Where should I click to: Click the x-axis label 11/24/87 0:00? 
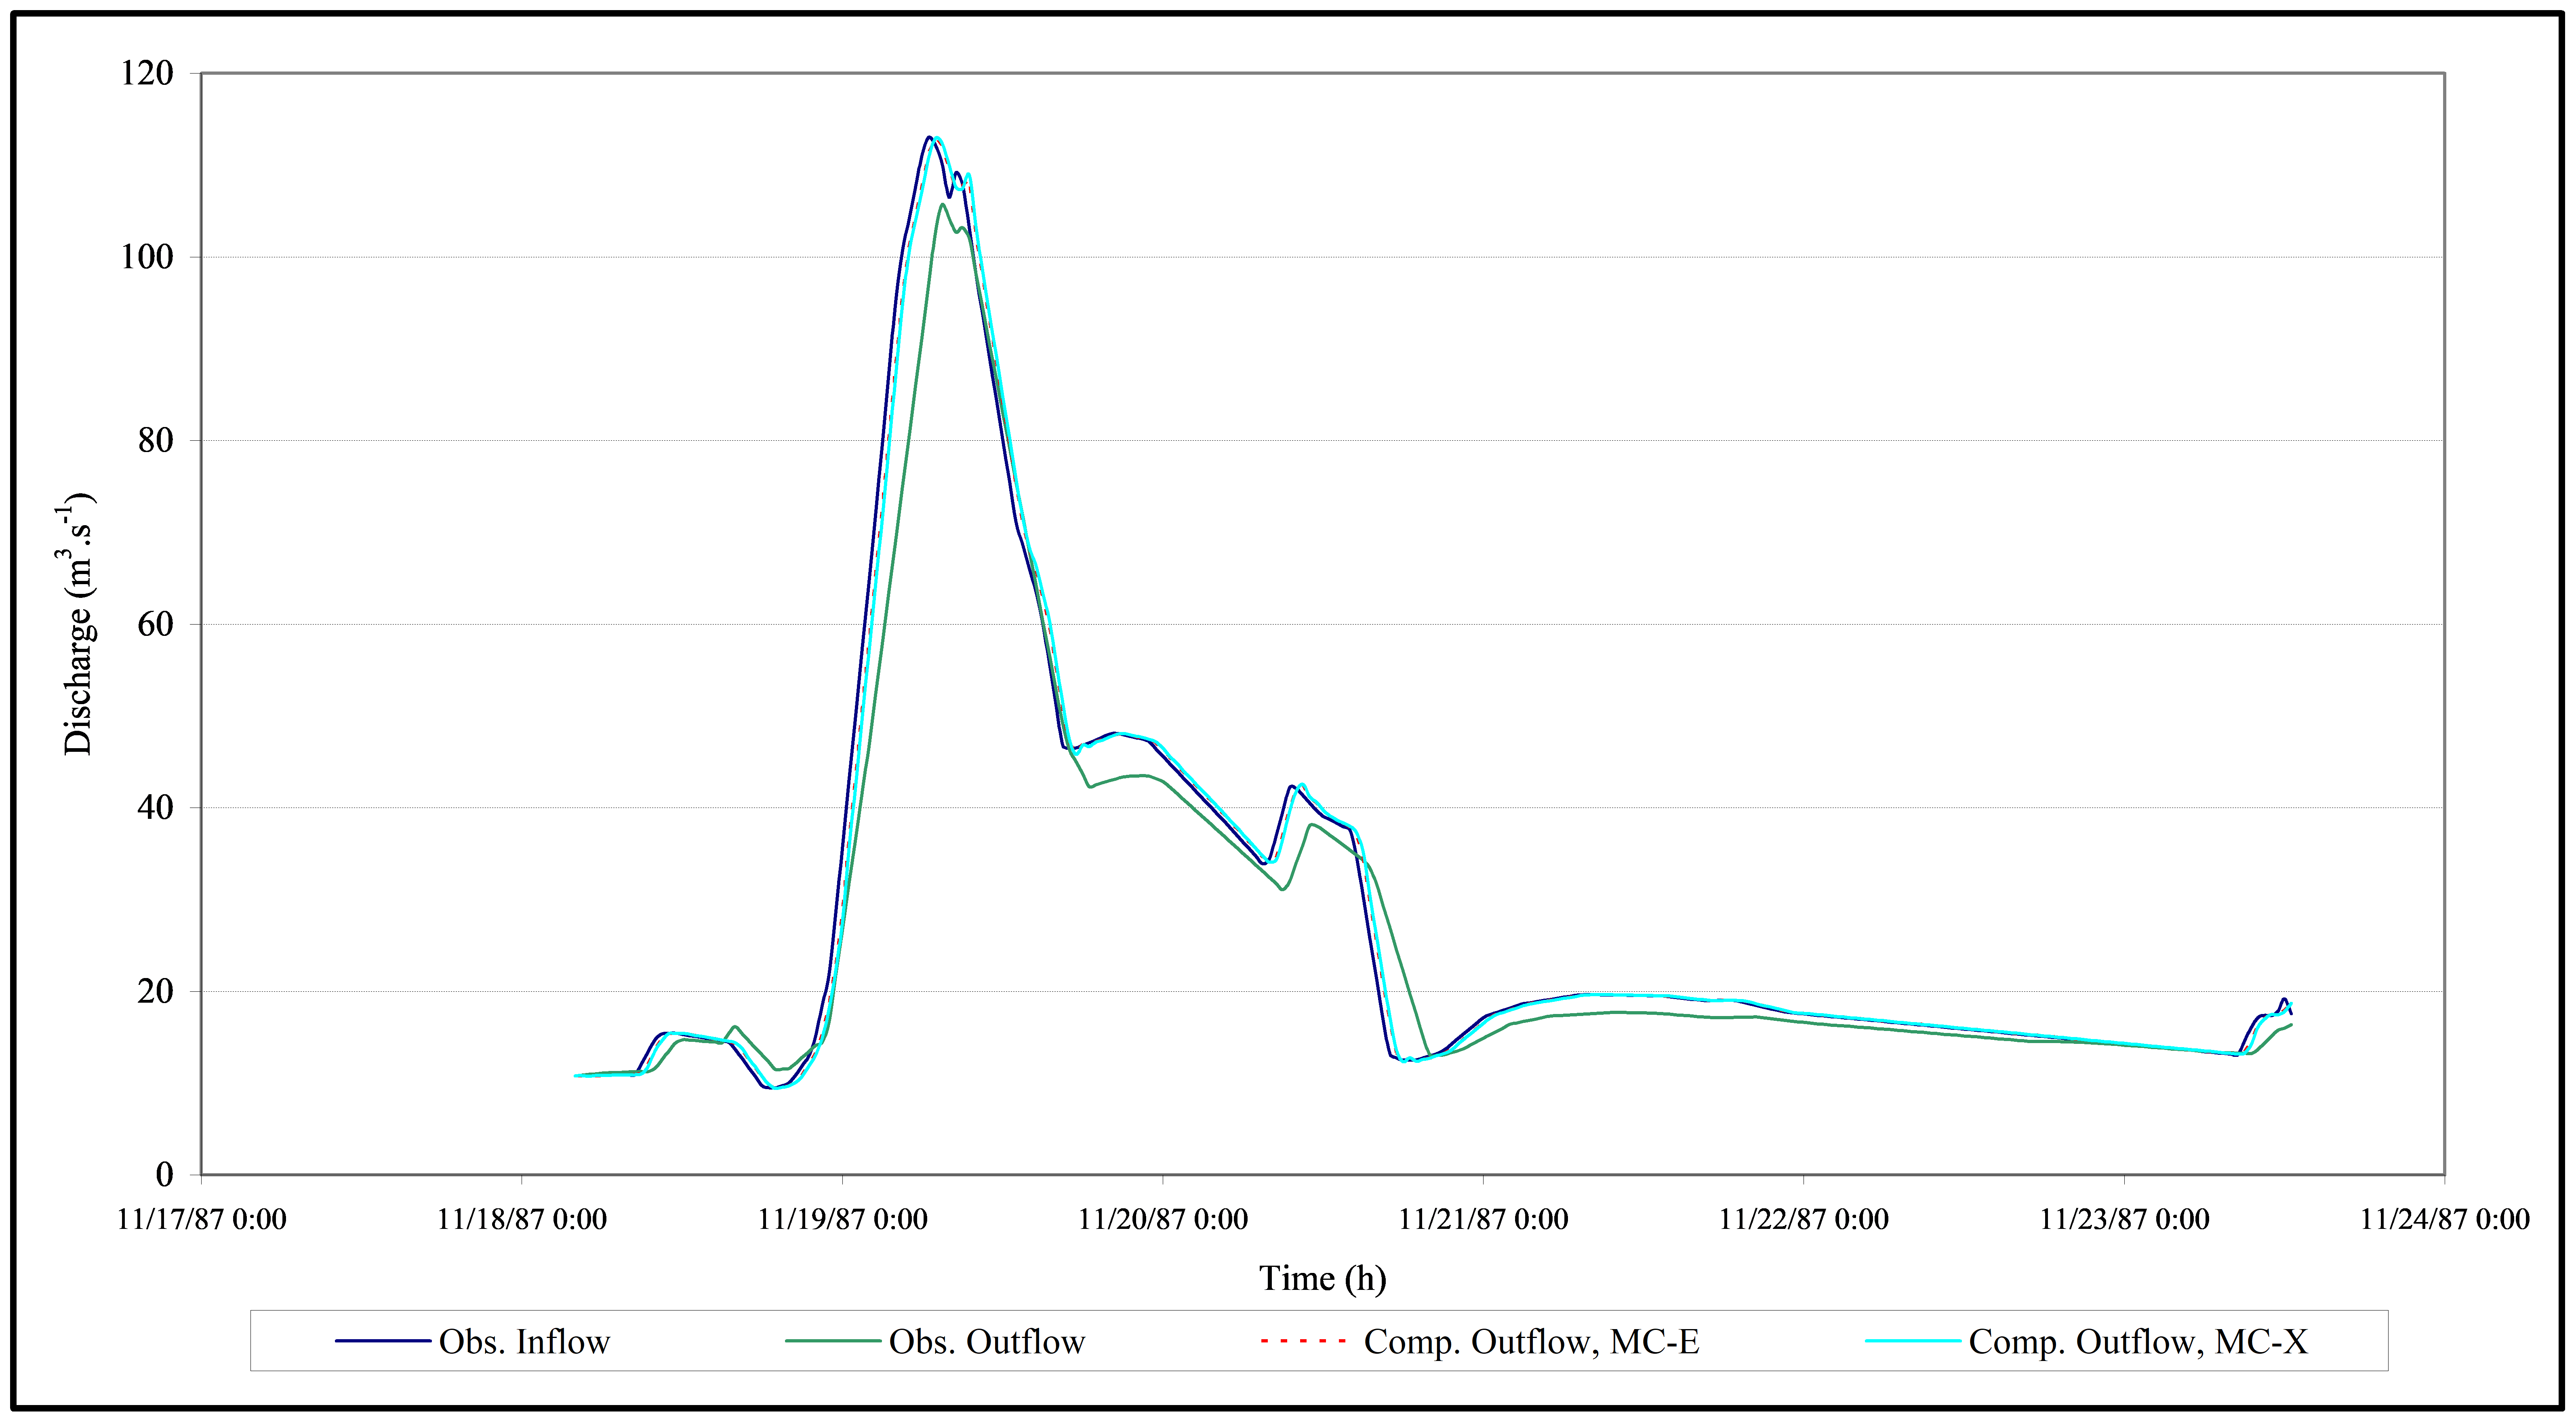[x=2445, y=1219]
